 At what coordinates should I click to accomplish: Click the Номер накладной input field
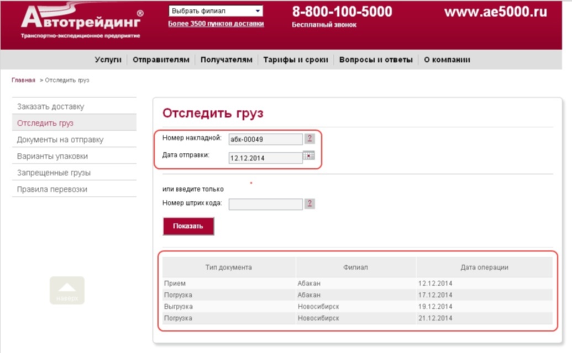pos(265,140)
